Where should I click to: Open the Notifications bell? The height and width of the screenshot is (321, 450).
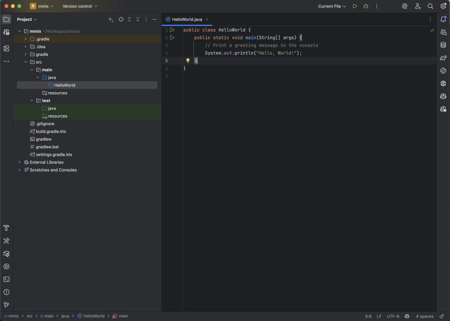point(443,20)
